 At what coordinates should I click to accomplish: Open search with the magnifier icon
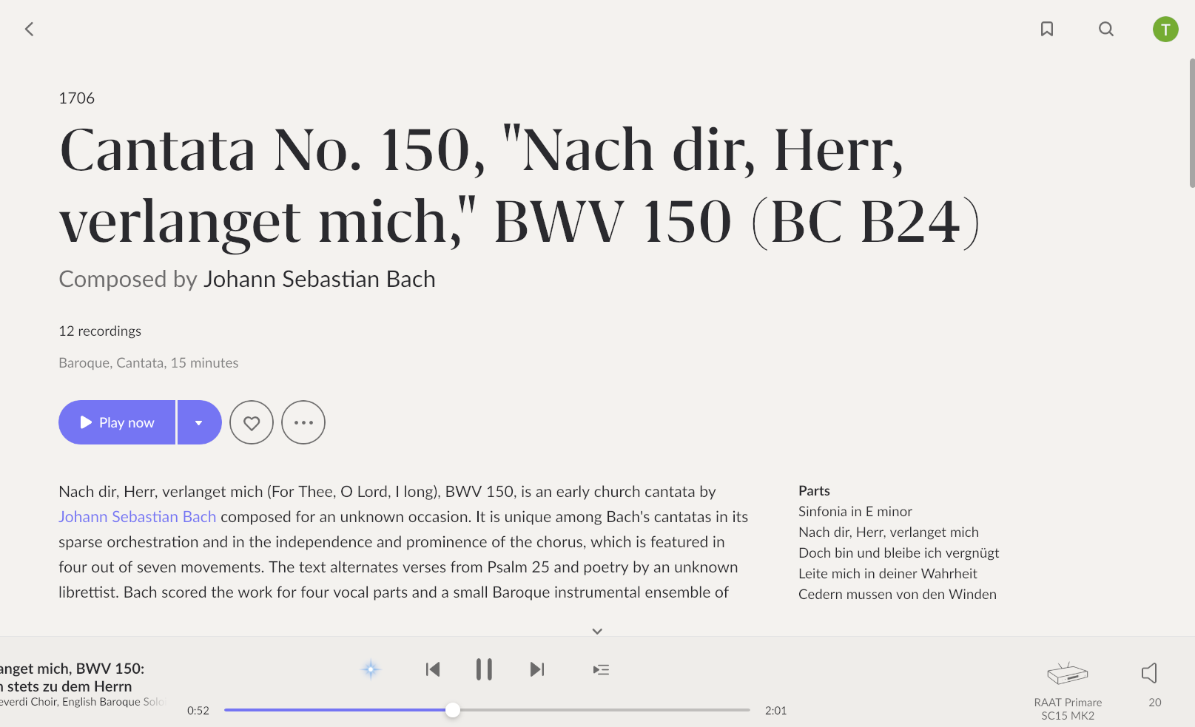click(x=1106, y=29)
